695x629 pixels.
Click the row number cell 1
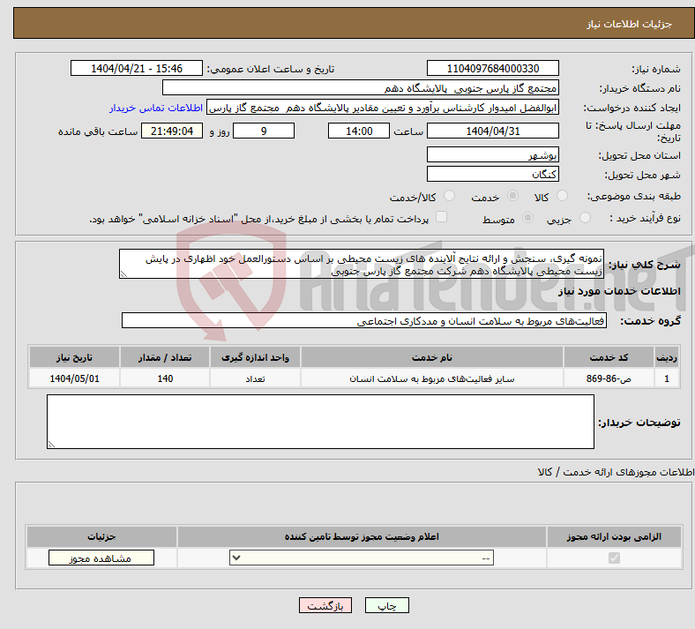coord(667,378)
